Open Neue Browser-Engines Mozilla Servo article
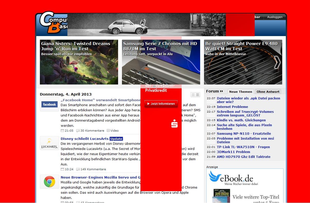The image size is (310, 203). click(x=101, y=177)
